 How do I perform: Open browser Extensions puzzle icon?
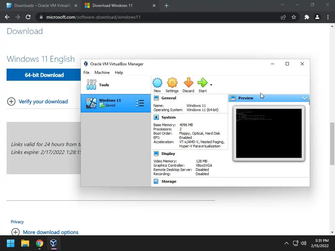(x=307, y=17)
